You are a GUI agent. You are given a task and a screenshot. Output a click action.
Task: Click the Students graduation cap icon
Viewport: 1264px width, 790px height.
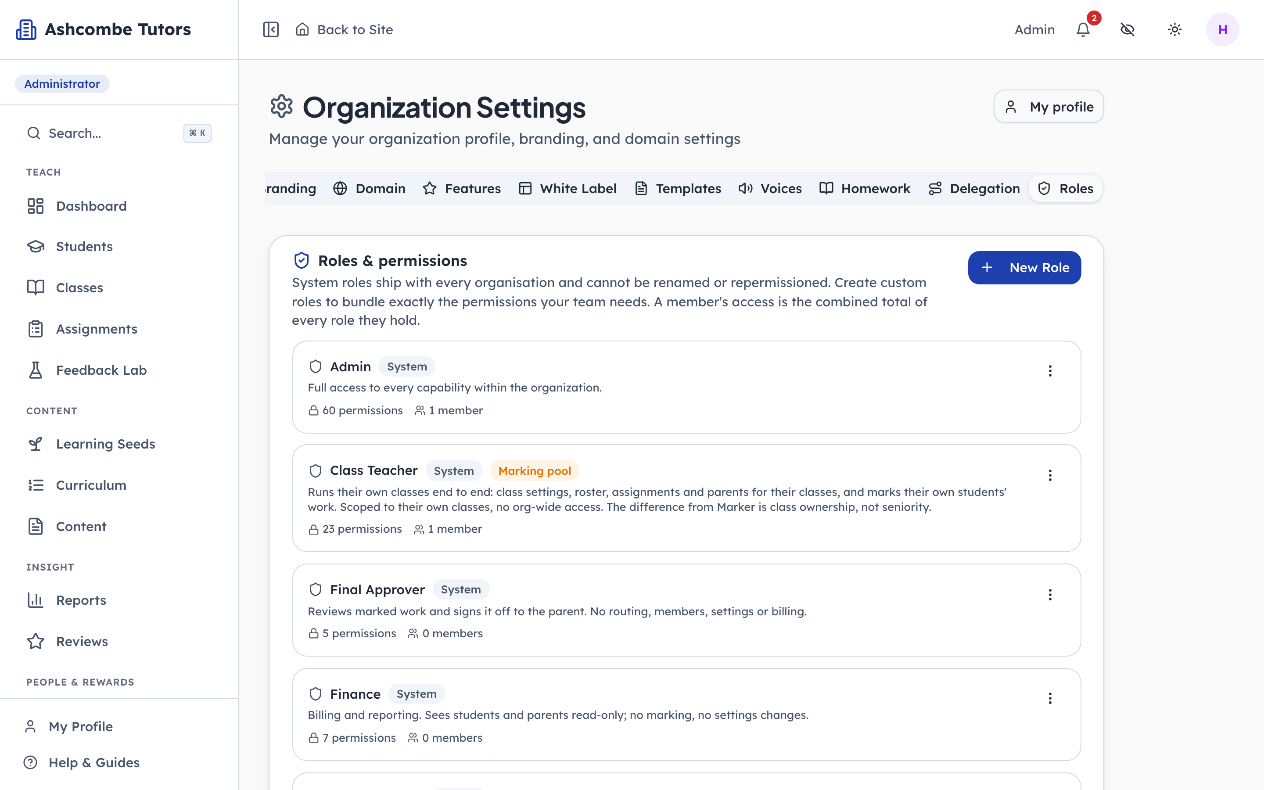36,247
